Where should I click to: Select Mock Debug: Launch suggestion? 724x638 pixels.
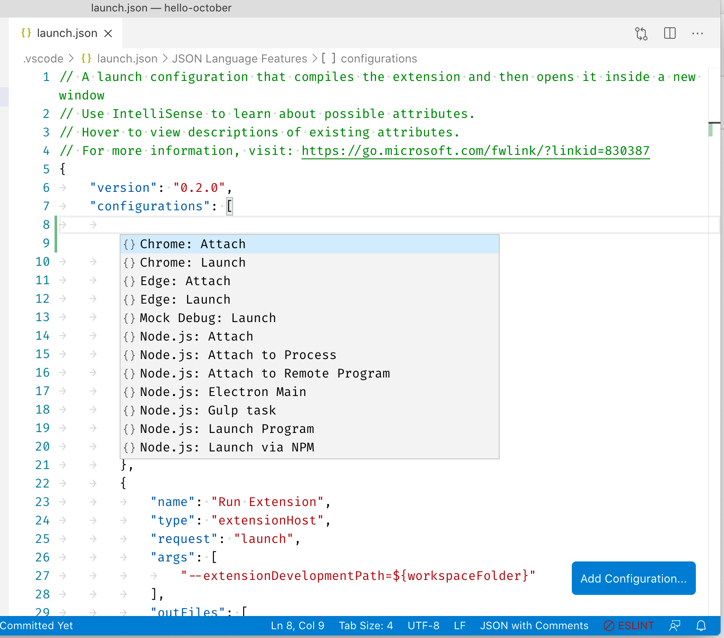pos(310,318)
